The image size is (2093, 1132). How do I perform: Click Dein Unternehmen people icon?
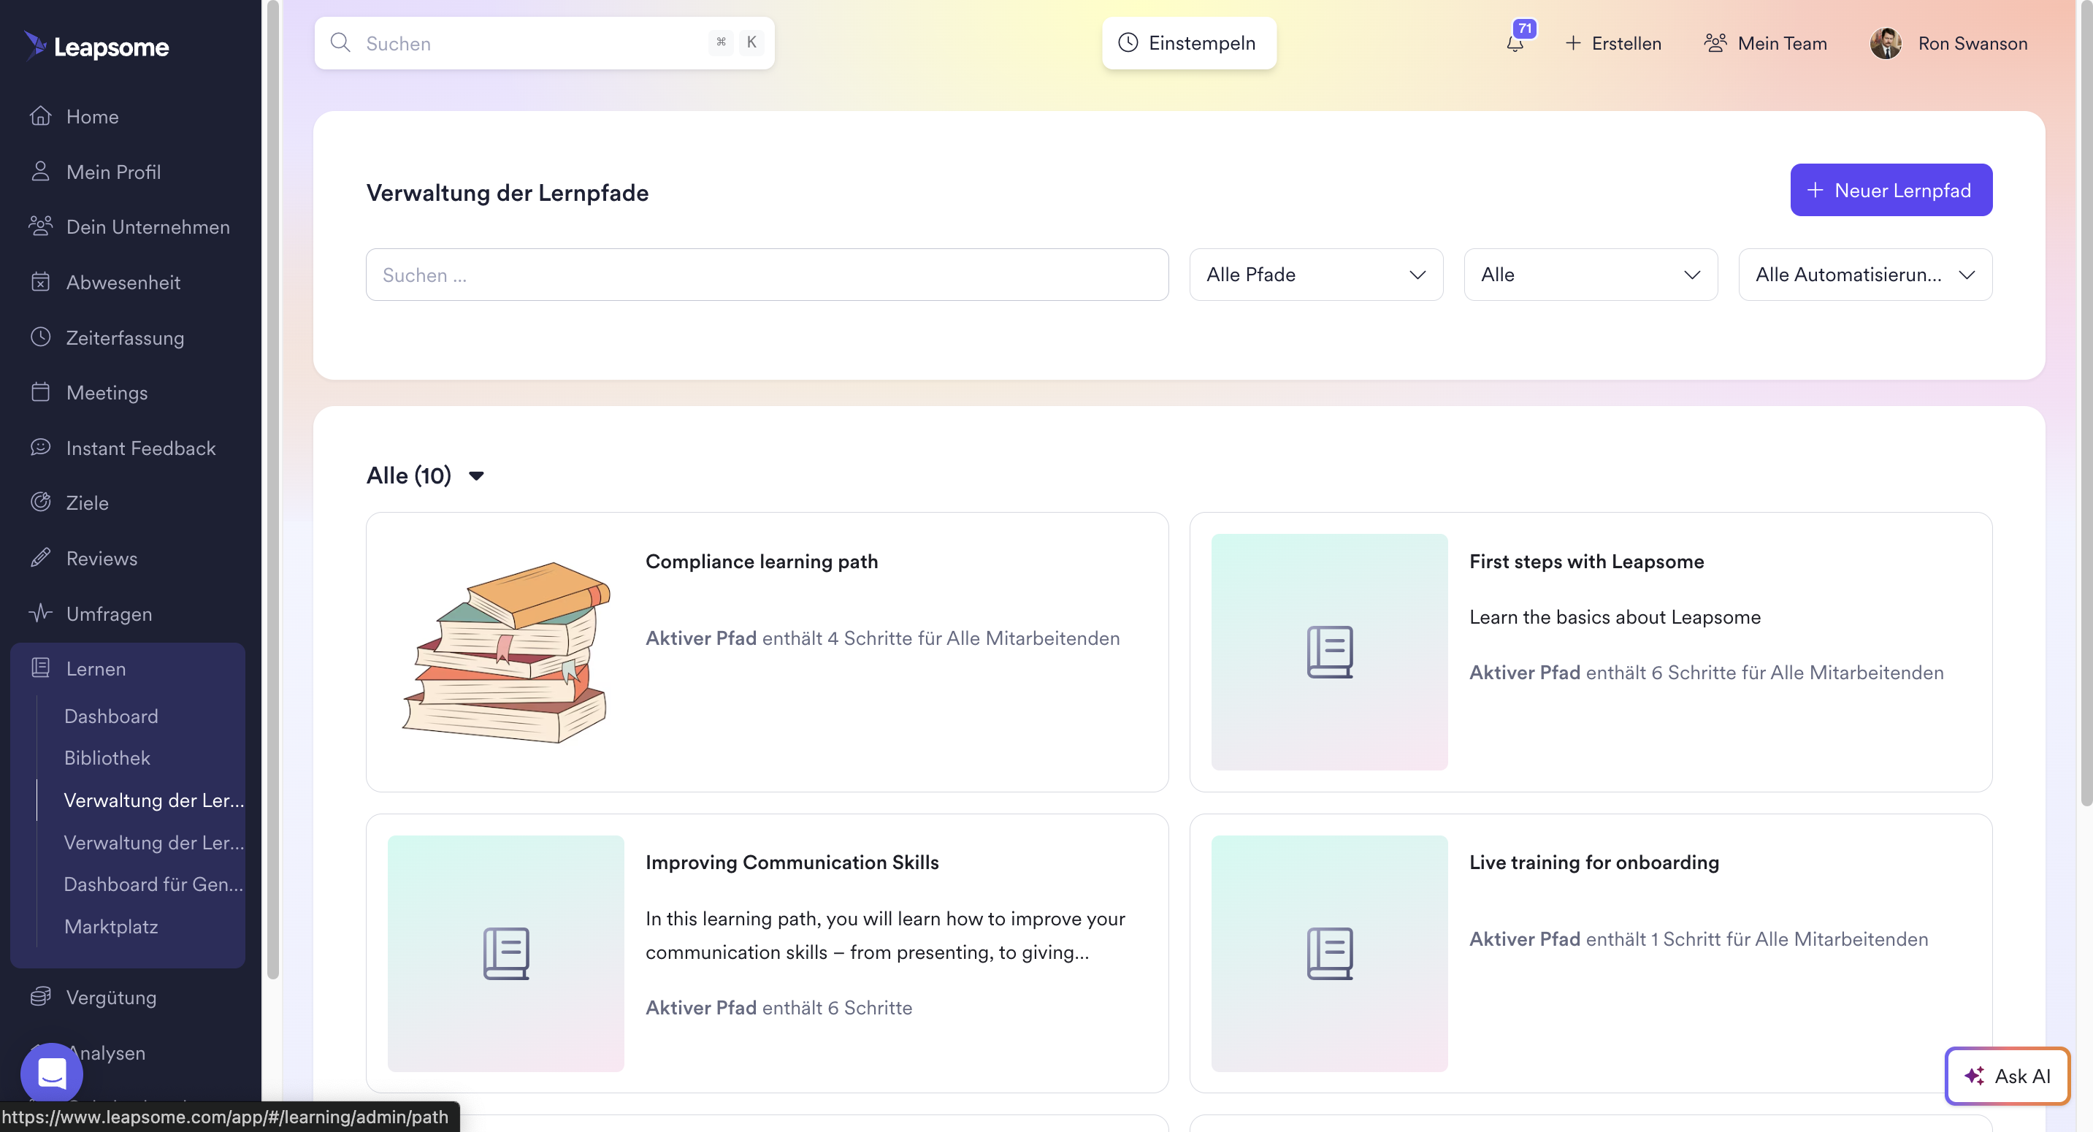[x=41, y=226]
